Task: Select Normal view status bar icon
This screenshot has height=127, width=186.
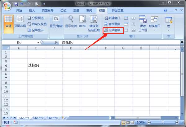Action: point(123,122)
